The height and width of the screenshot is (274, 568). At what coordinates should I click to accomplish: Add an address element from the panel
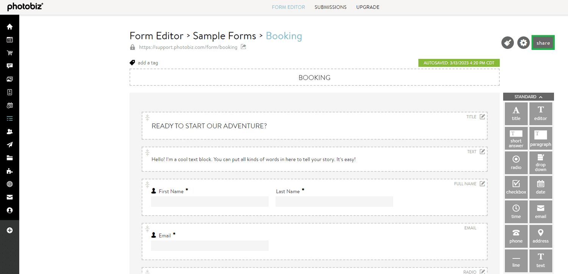coord(541,236)
